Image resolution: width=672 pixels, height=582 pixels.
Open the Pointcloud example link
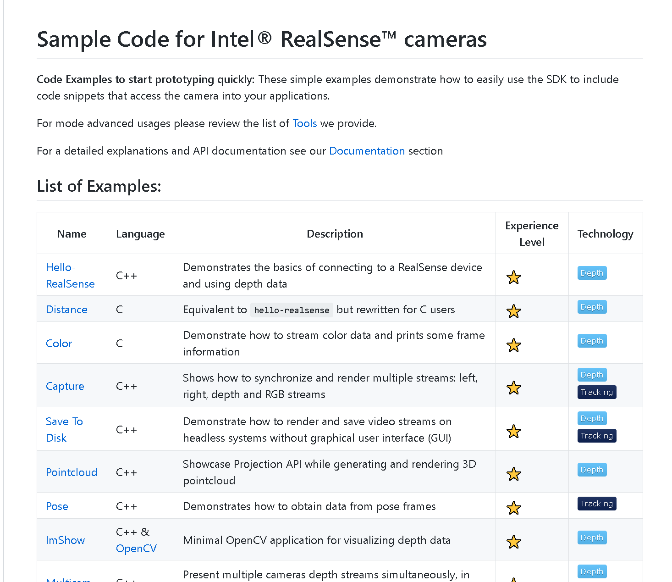(x=72, y=472)
